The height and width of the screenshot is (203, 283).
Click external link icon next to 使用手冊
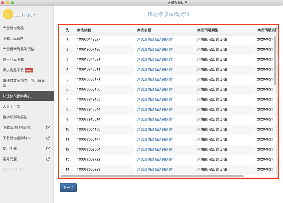[48, 149]
